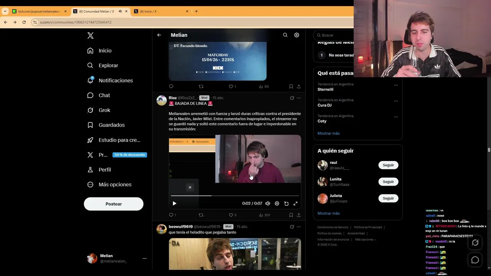This screenshot has height=276, width=491.
Task: Open Notificaciones in the sidebar
Action: [x=110, y=80]
